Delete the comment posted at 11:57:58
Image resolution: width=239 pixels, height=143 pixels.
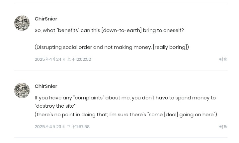coord(223,126)
